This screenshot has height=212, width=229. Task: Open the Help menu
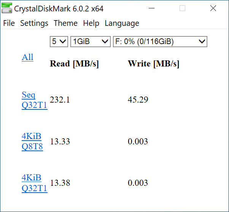pyautogui.click(x=91, y=23)
